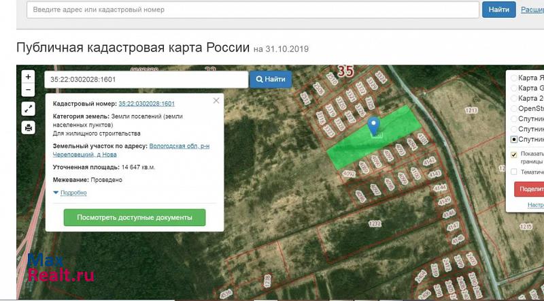Zoom in the map with plus button
544x301 pixels.
[28, 77]
